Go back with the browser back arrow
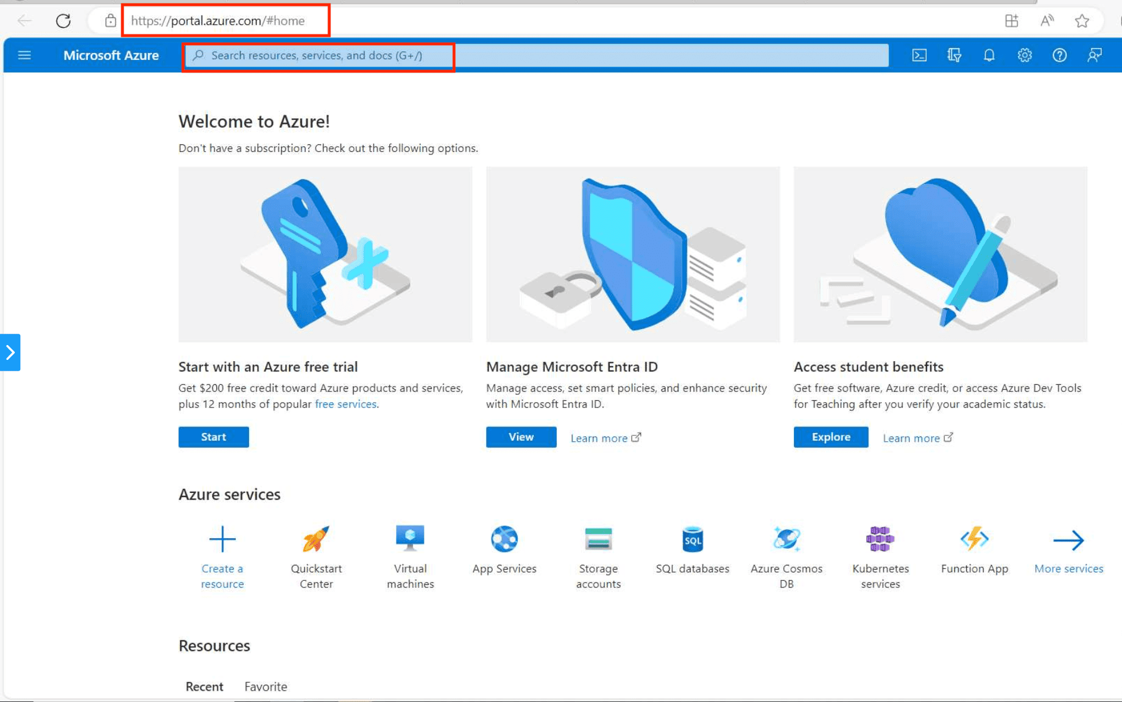 pos(24,21)
